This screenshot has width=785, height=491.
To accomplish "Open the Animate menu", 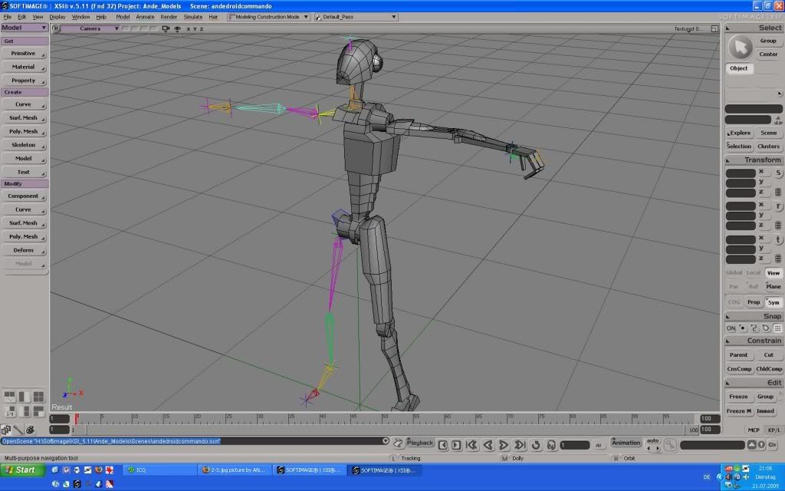I will [145, 17].
